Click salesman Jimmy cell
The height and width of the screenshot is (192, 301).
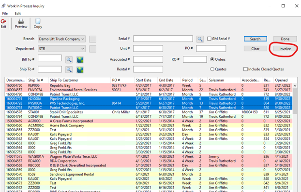click(x=214, y=156)
